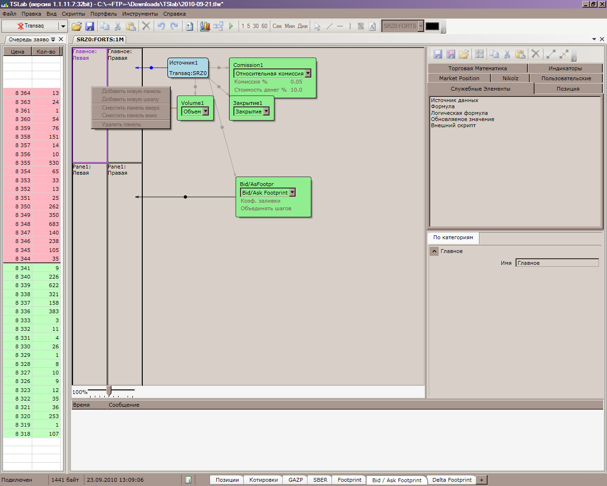Click the undo arrow icon
The image size is (607, 486).
pos(161,26)
